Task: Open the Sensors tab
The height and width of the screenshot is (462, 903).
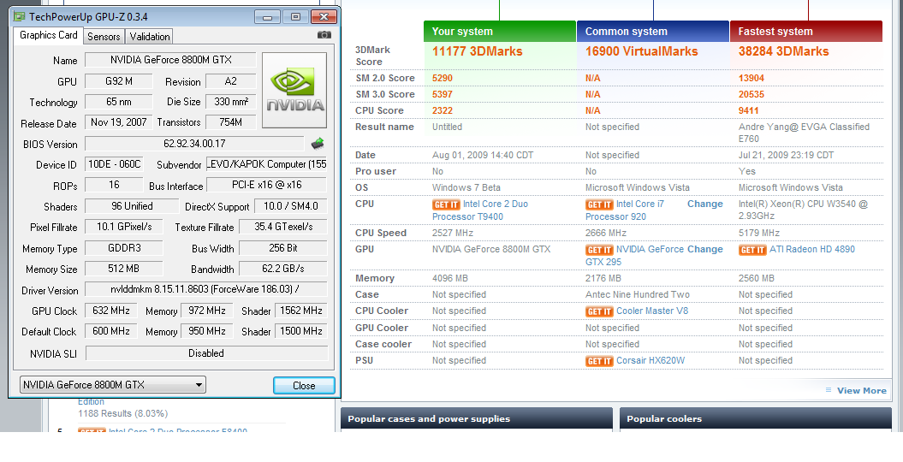Action: click(x=104, y=37)
